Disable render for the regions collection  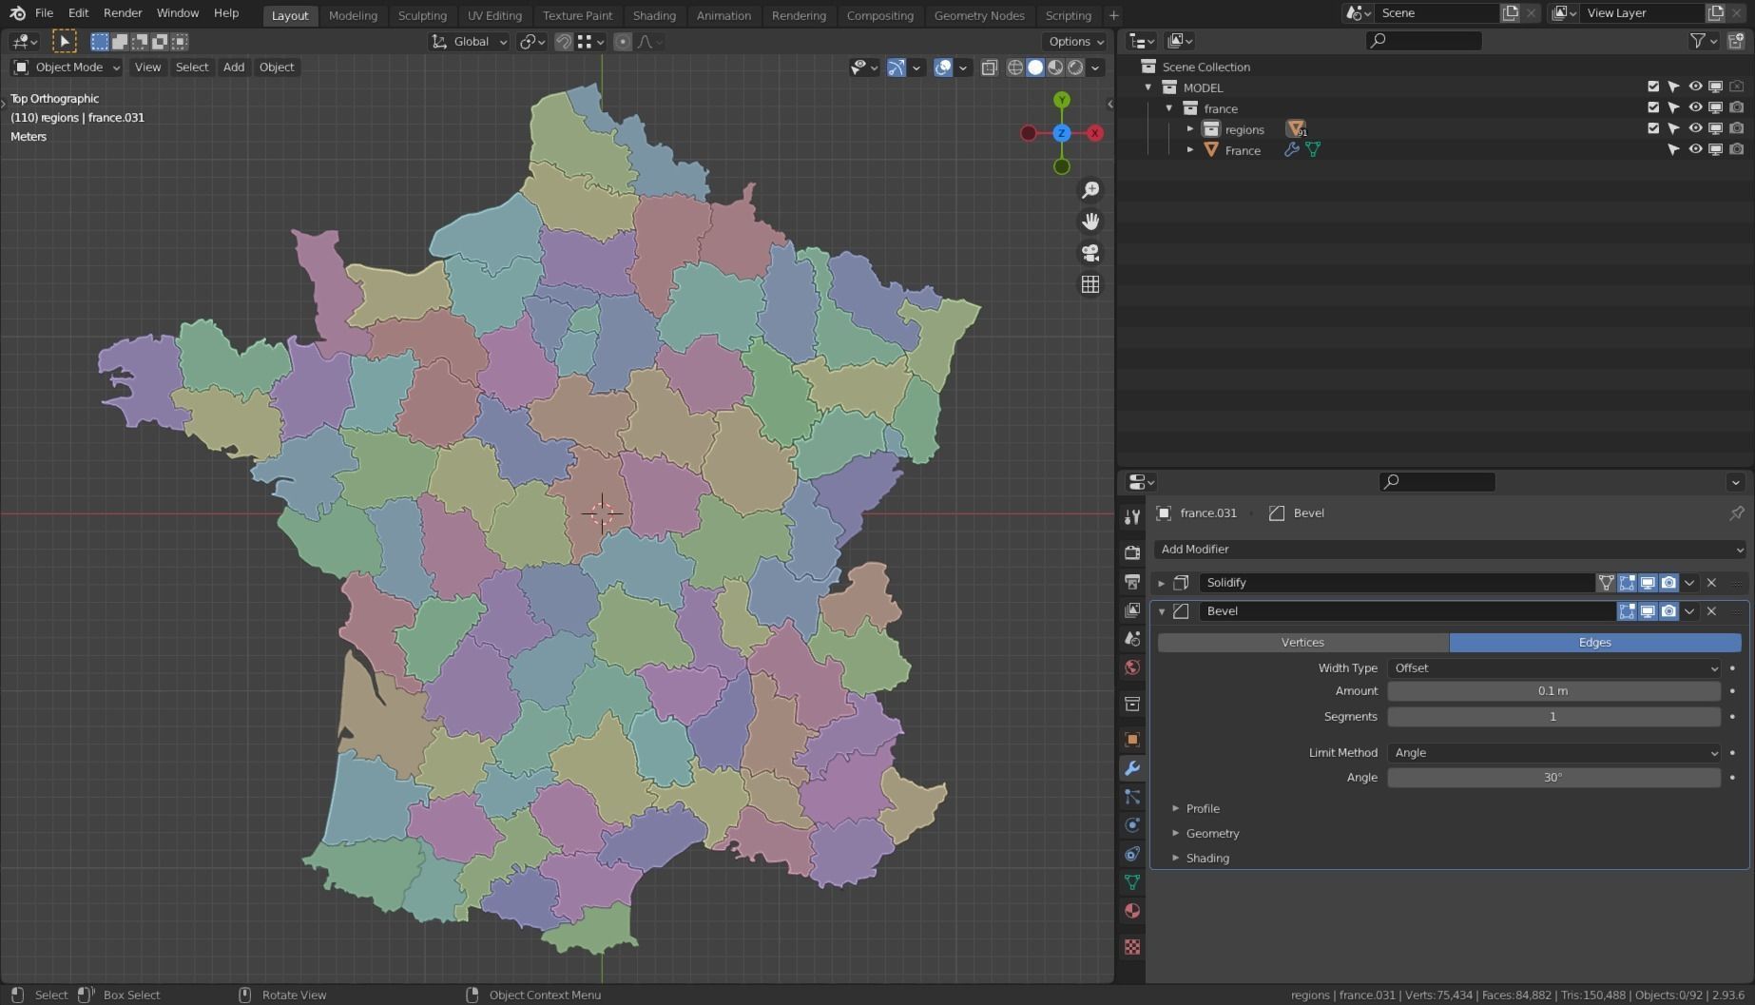[x=1737, y=128]
